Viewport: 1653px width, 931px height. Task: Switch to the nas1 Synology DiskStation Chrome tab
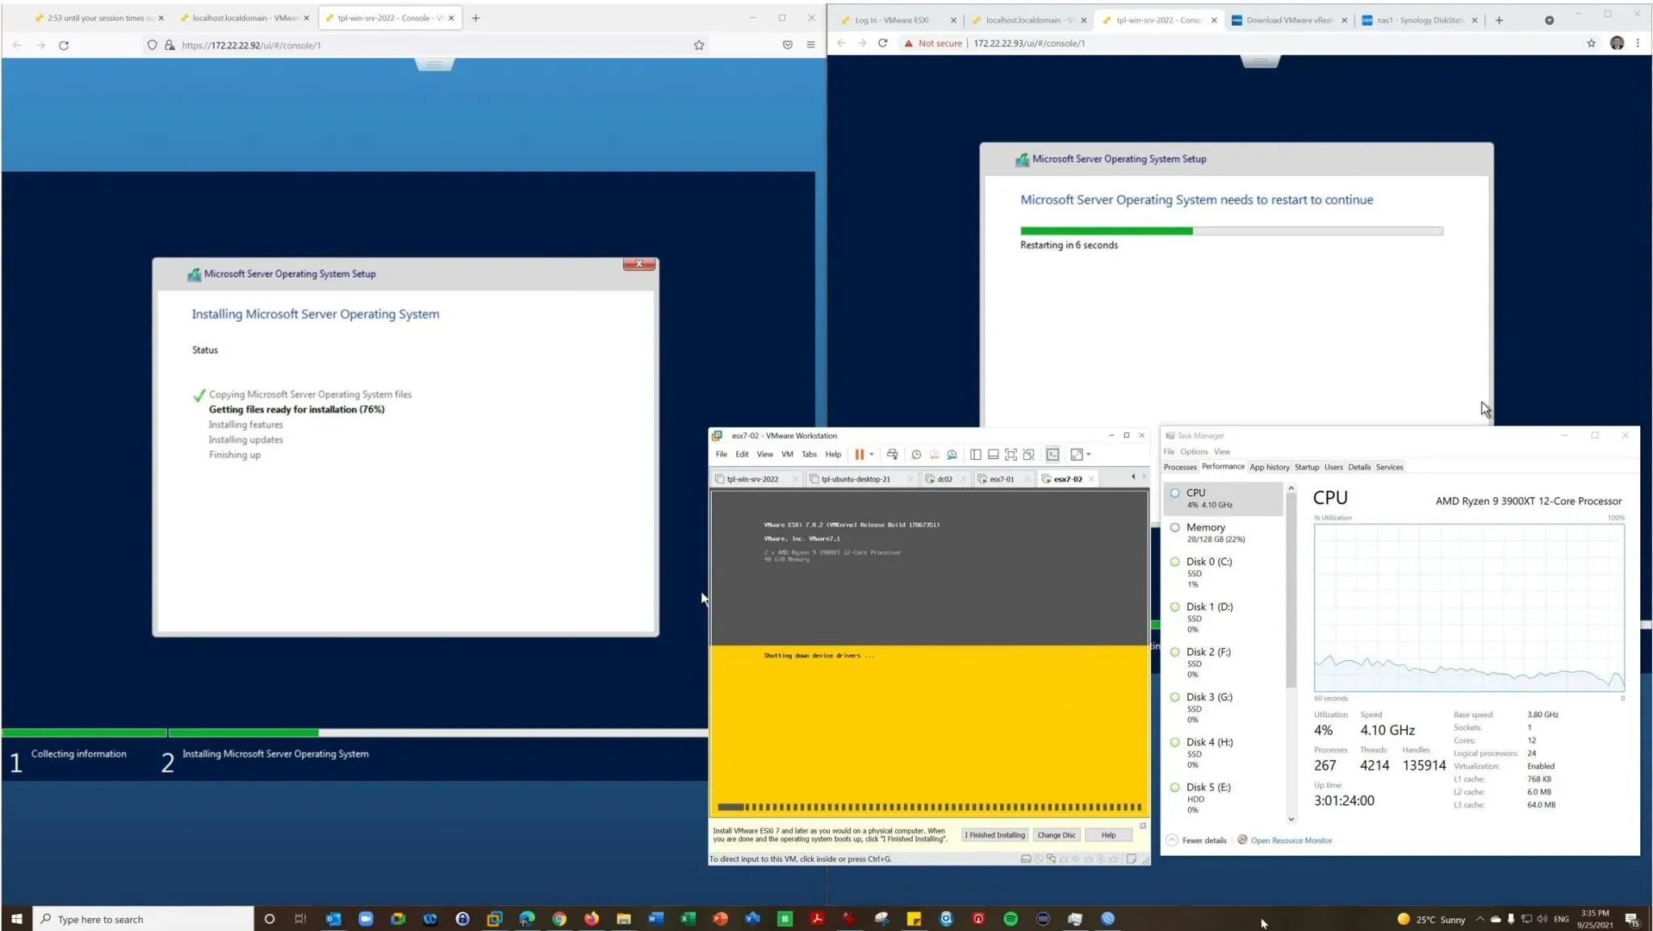(1419, 20)
